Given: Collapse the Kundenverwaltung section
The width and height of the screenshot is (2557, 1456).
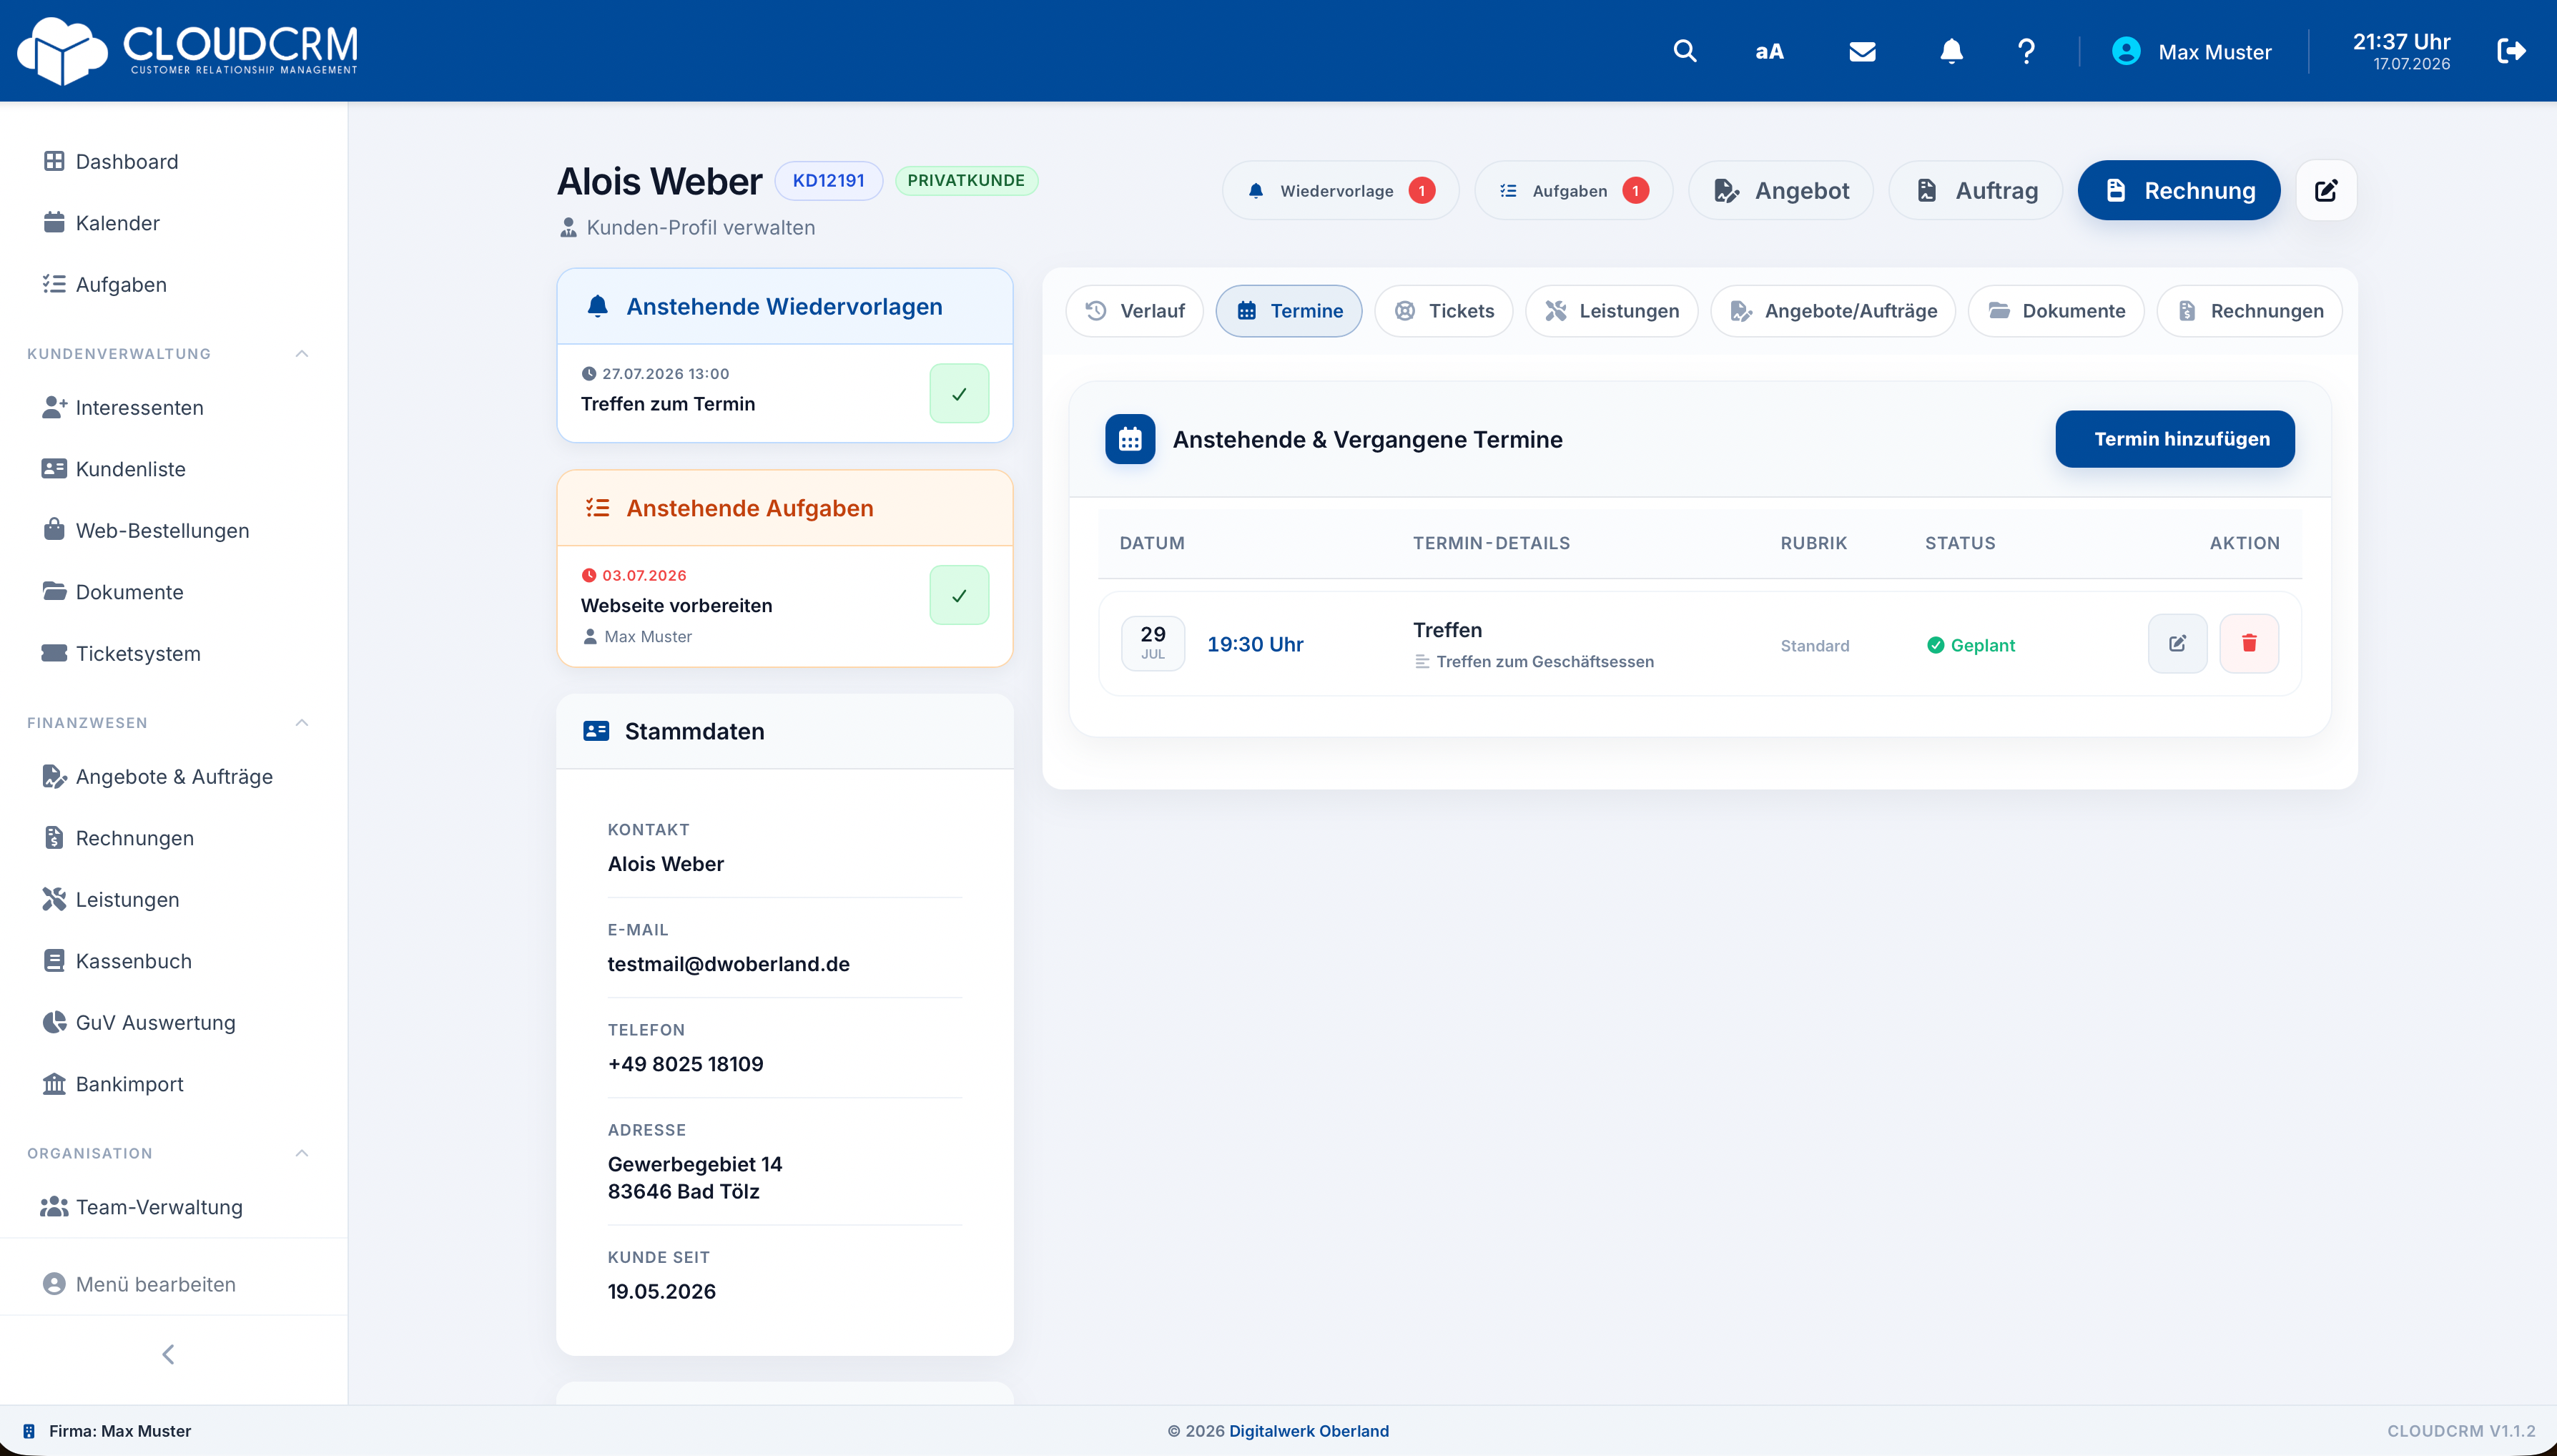Looking at the screenshot, I should (x=302, y=354).
